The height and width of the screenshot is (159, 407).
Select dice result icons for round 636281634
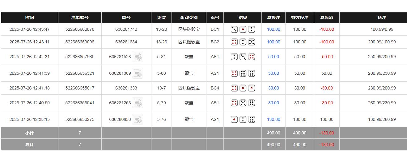tap(243, 42)
